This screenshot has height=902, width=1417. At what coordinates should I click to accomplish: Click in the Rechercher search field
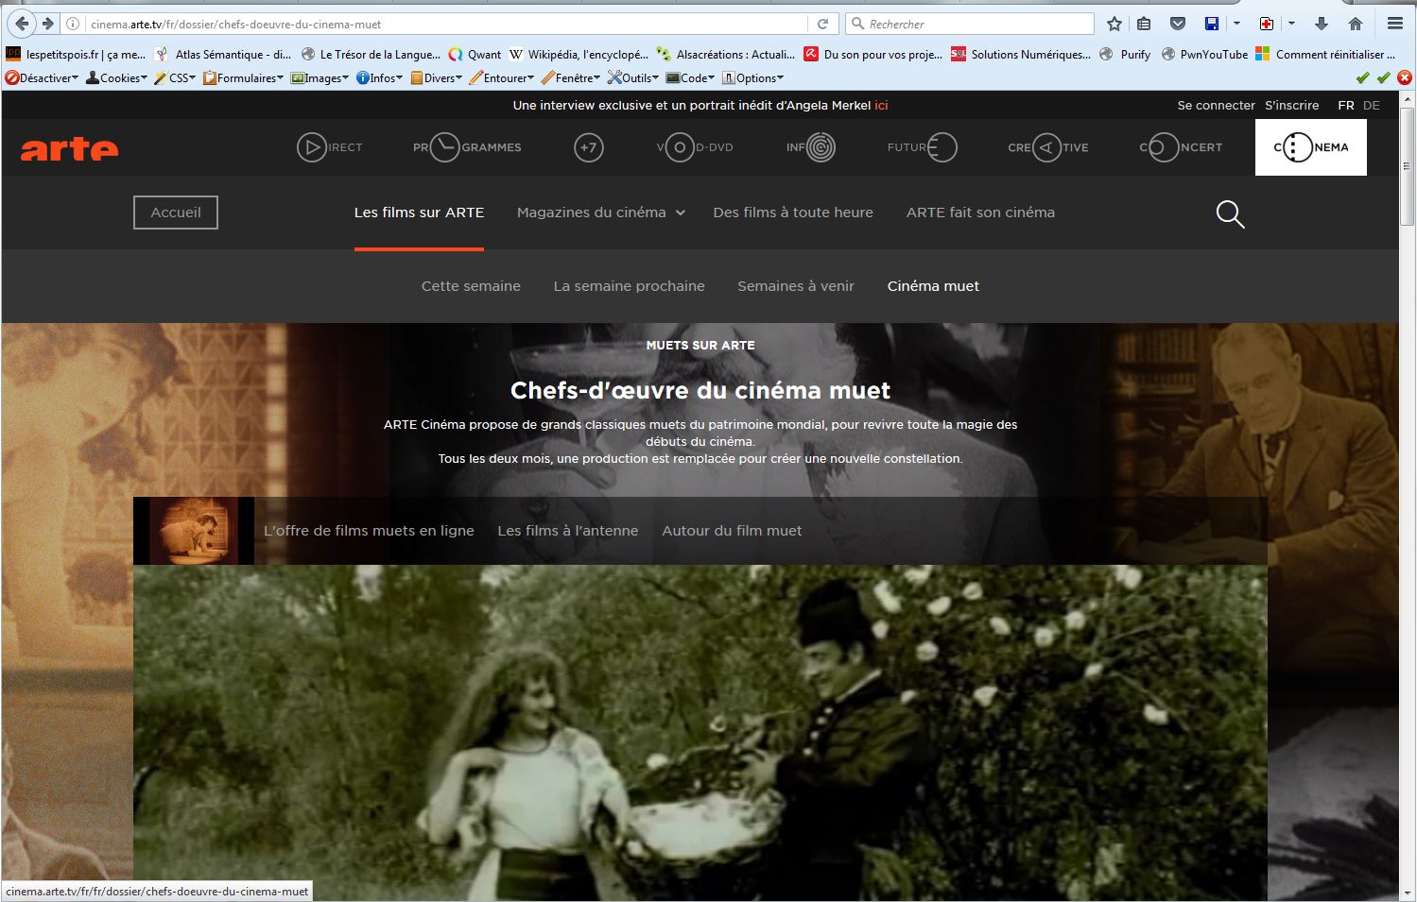coord(974,24)
